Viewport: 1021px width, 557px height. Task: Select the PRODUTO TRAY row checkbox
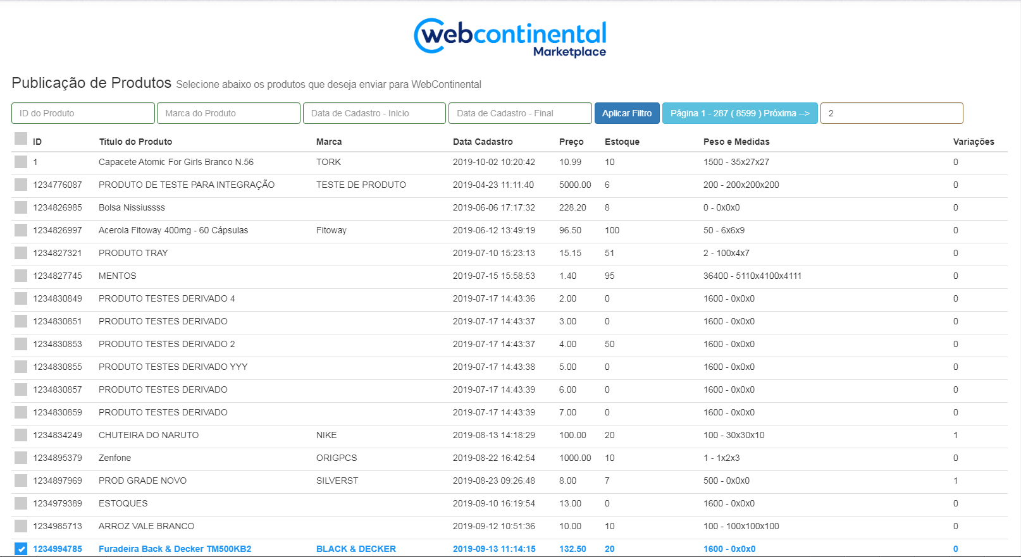click(21, 253)
